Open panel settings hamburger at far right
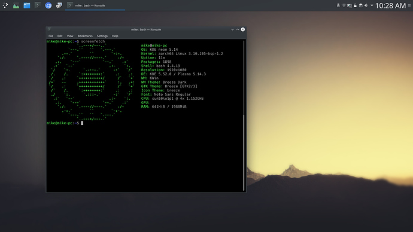The width and height of the screenshot is (413, 232). click(x=409, y=5)
